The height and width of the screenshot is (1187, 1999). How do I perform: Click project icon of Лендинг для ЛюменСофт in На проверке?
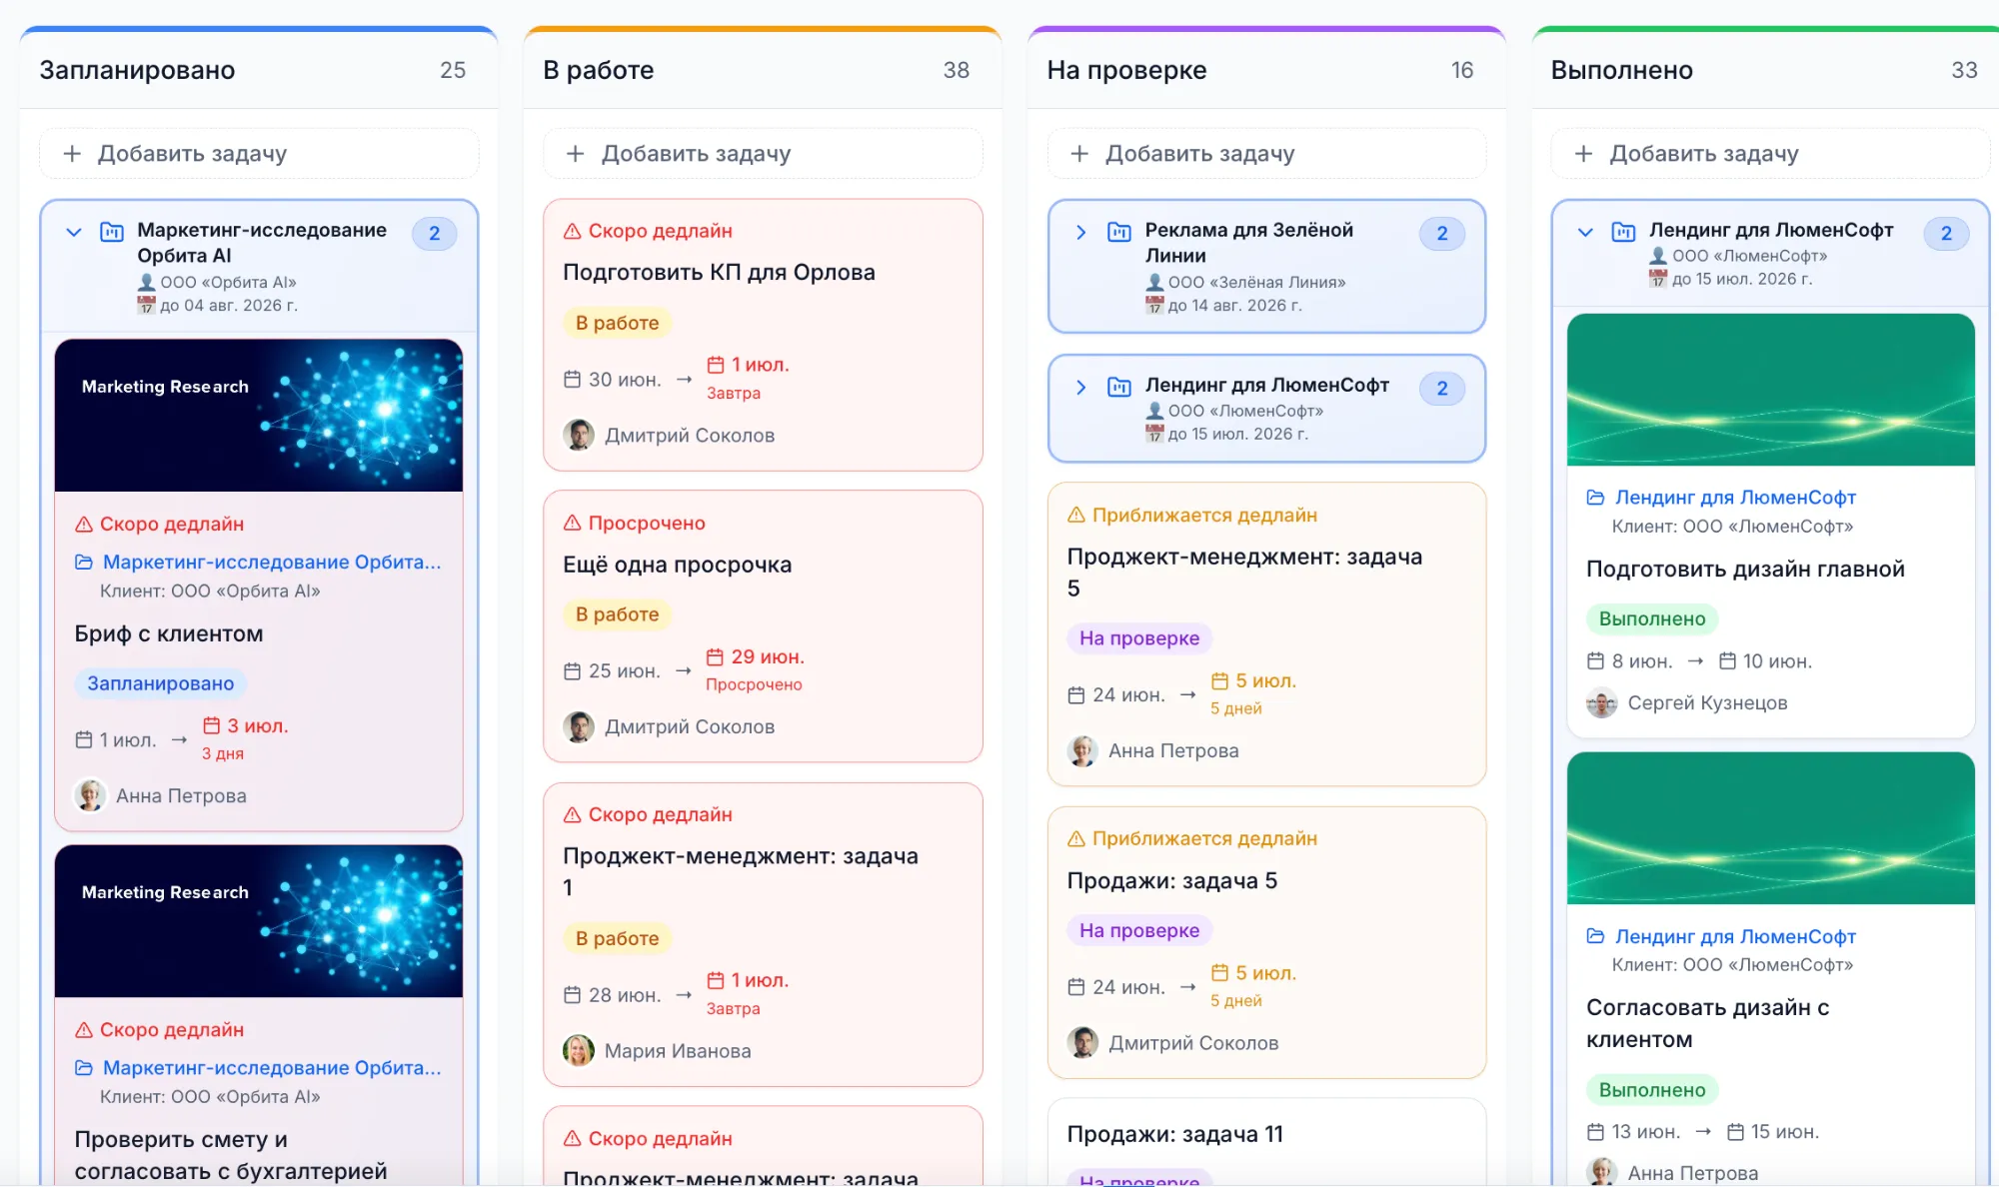coord(1119,387)
